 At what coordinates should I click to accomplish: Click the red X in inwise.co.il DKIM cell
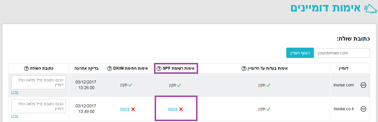[133, 109]
